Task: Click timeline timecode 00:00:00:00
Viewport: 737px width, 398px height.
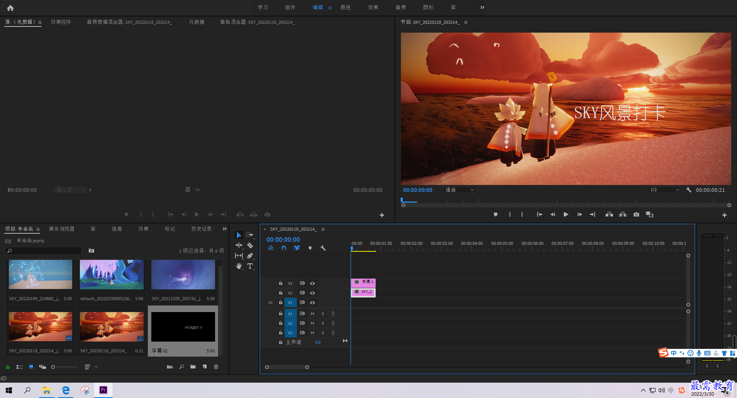Action: (x=283, y=239)
